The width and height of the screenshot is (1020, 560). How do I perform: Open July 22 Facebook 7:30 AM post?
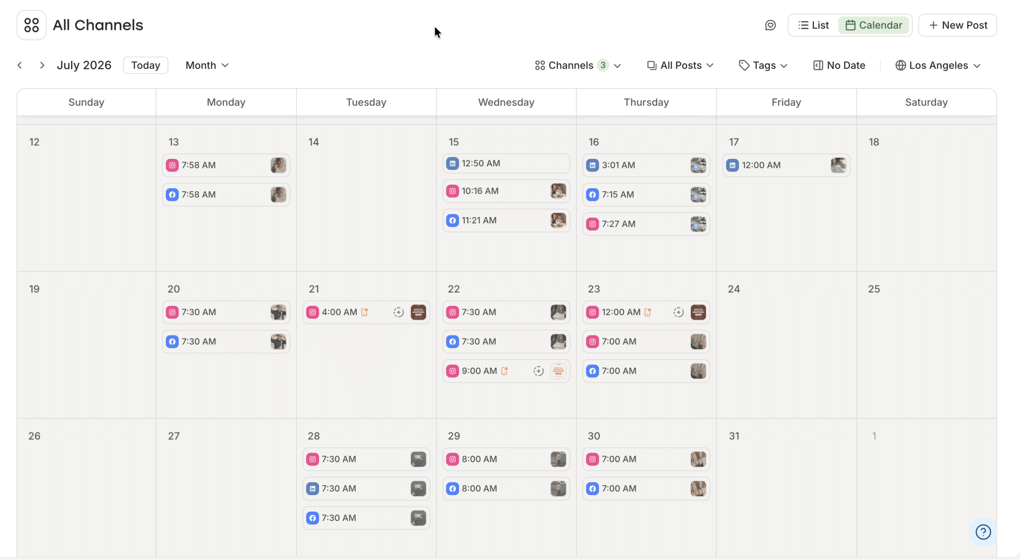coord(506,342)
